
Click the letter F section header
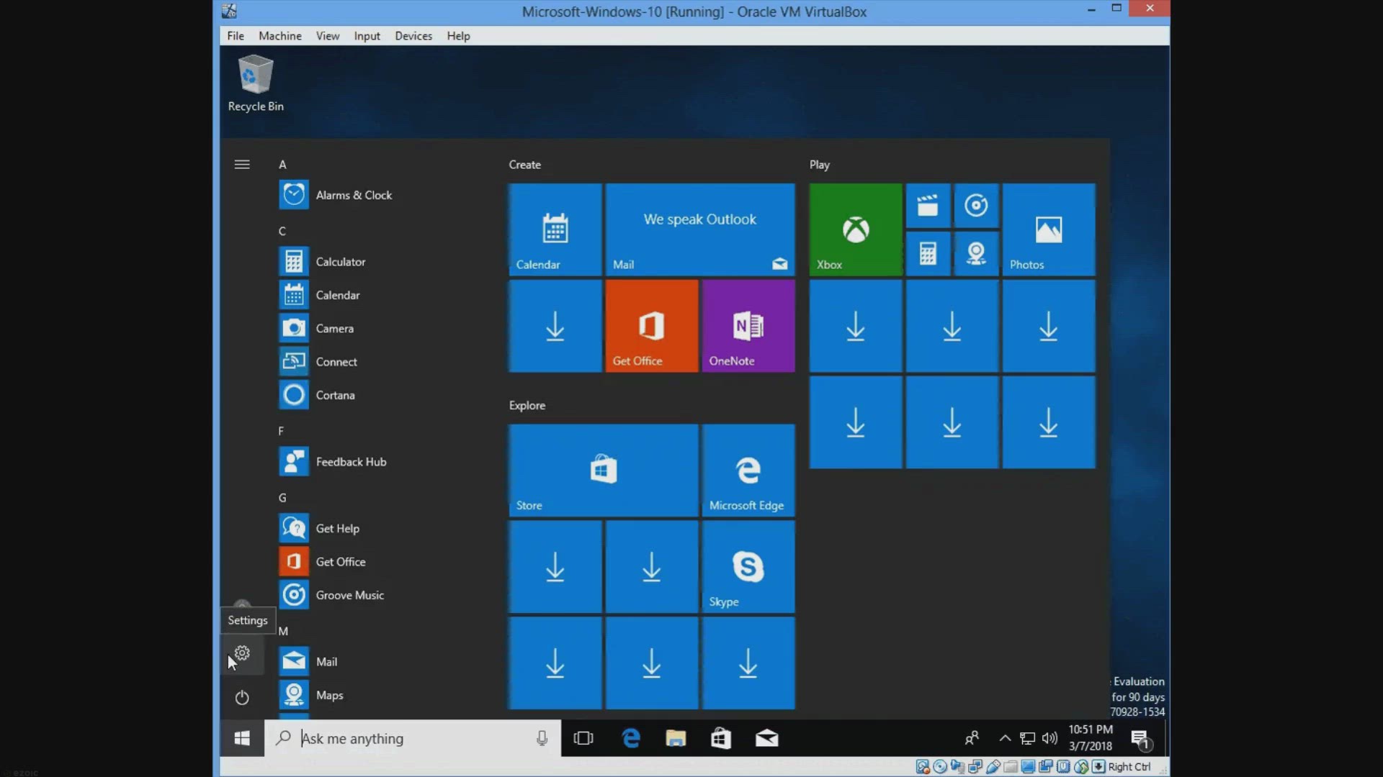[x=281, y=431]
